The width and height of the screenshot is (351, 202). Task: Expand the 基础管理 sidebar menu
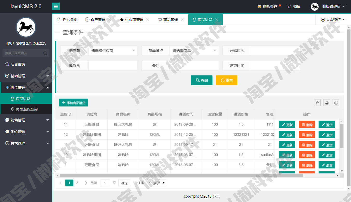[26, 76]
